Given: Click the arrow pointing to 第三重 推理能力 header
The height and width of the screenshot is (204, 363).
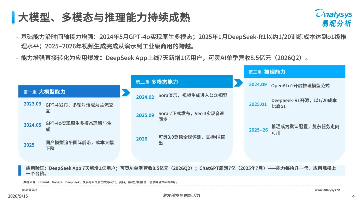Looking at the screenshot, I should 238,83.
